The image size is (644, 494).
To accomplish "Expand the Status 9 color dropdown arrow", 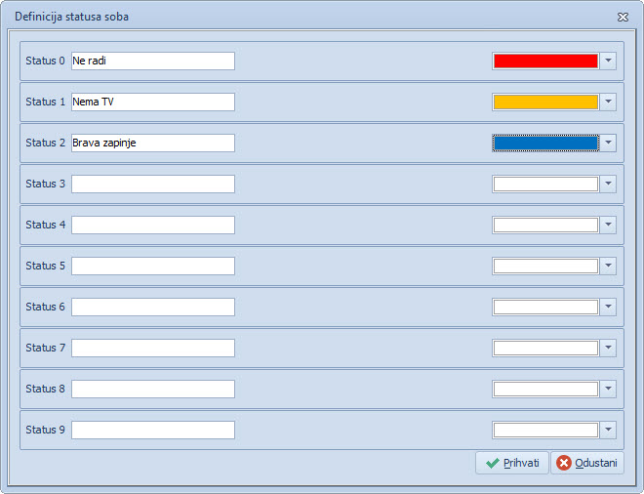I will (609, 430).
